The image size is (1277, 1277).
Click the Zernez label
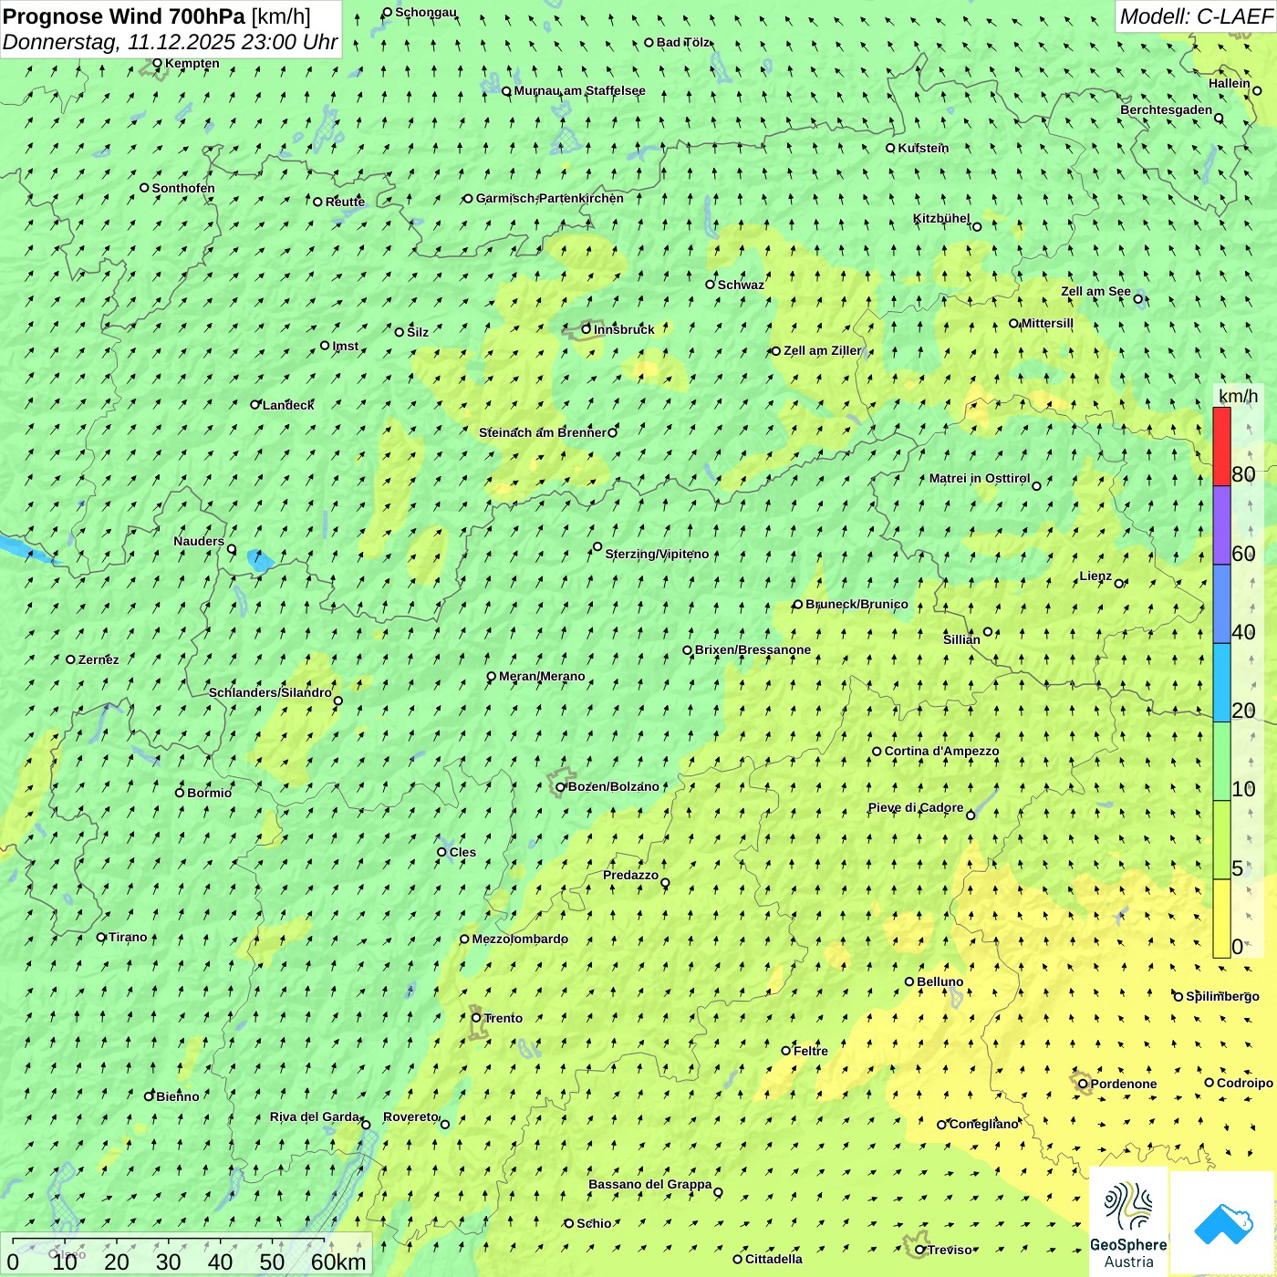[99, 659]
